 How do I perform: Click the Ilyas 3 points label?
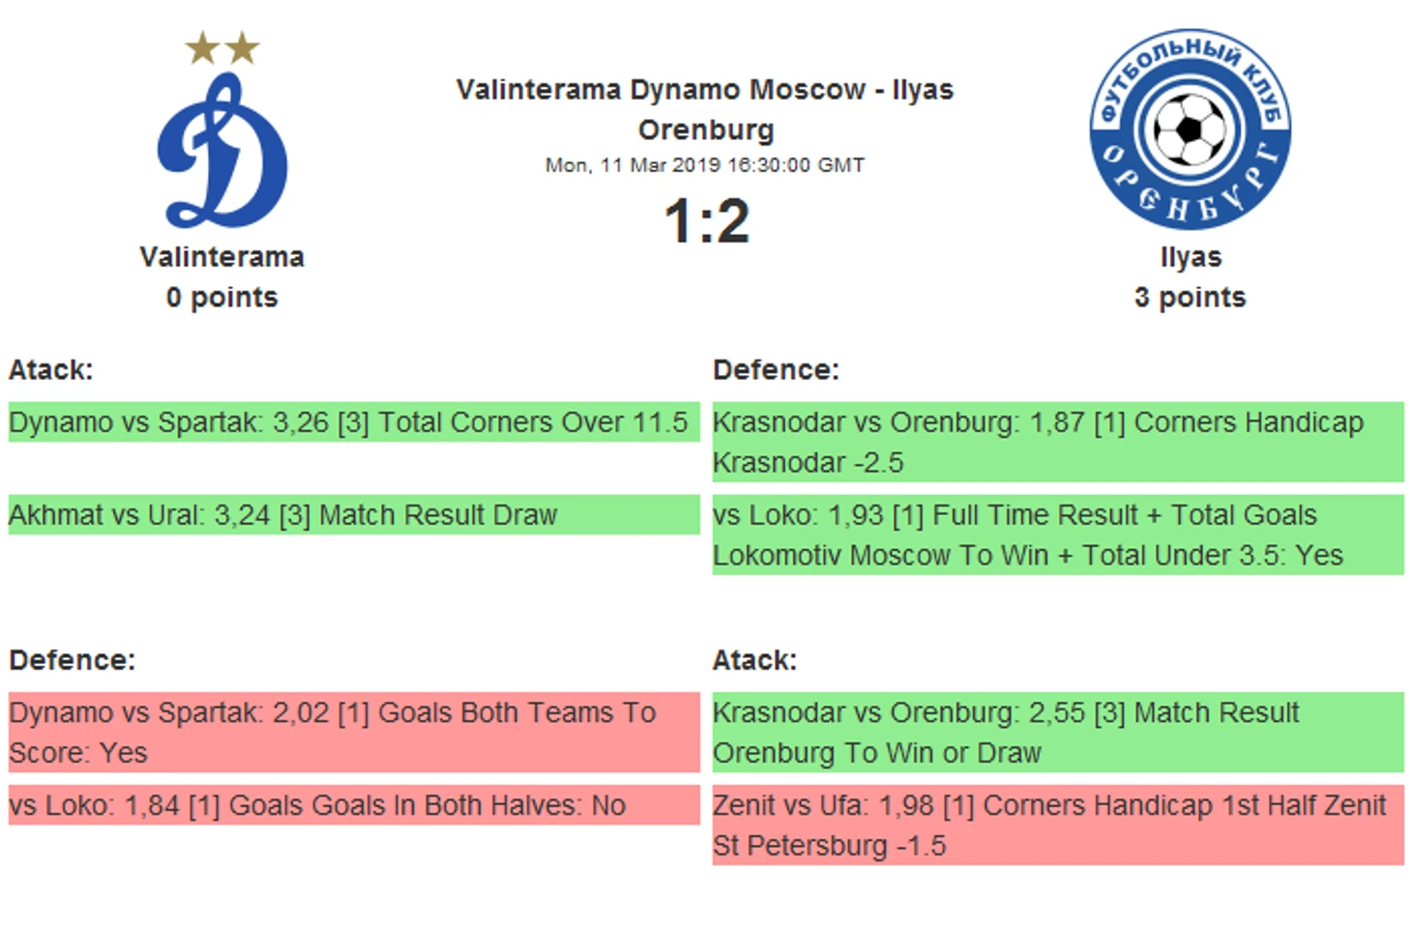point(1191,298)
